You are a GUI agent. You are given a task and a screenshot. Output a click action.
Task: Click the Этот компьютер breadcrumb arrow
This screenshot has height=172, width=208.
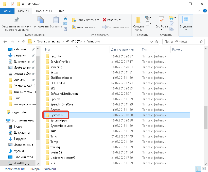(63, 41)
